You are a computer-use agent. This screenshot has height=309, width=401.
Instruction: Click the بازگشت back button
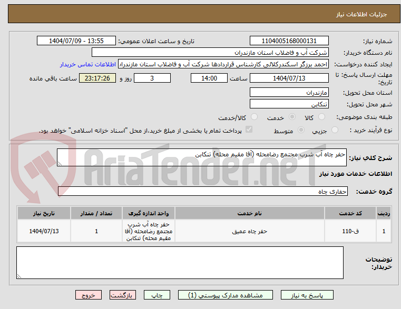pyautogui.click(x=122, y=295)
